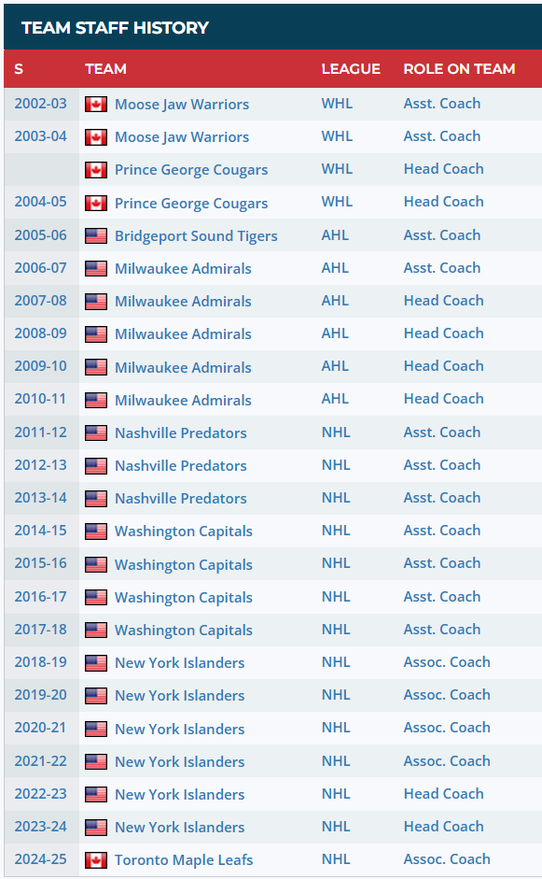Select the 2018-19 season link
Viewport: 542px width, 879px height.
(40, 662)
